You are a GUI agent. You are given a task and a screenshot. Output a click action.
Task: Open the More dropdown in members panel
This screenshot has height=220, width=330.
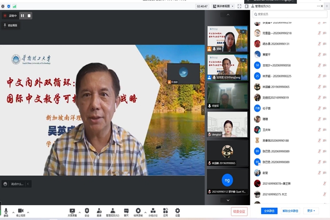click(312, 211)
